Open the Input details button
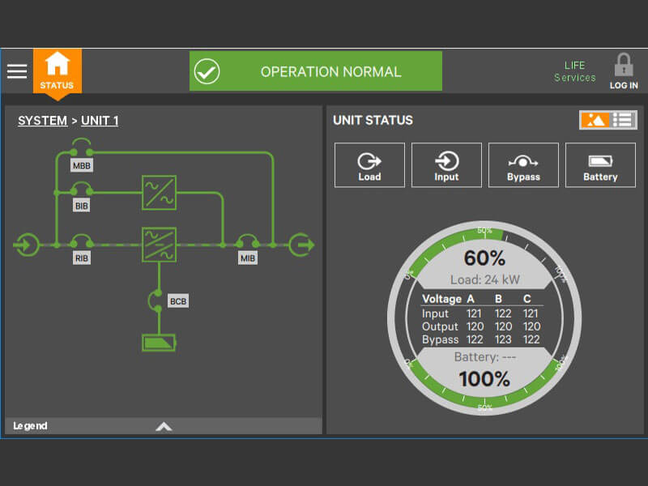The height and width of the screenshot is (486, 648). (446, 165)
